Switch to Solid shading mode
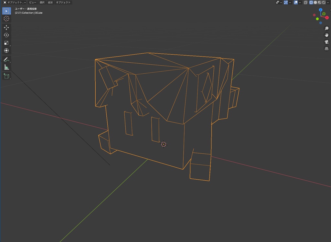 pyautogui.click(x=315, y=3)
